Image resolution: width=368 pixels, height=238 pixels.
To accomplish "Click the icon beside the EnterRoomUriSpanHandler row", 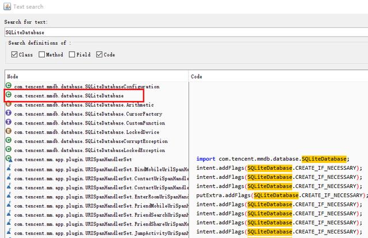I will pyautogui.click(x=9, y=196).
